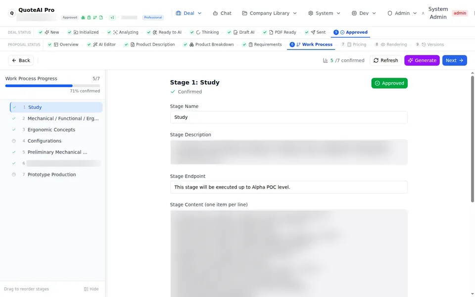This screenshot has width=475, height=297.
Task: Hide the stages sidebar panel
Action: [x=91, y=289]
